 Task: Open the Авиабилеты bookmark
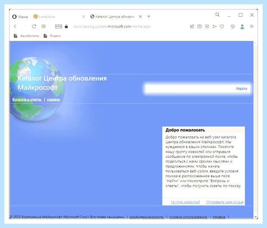(x=26, y=36)
